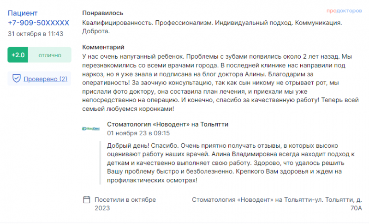Click the Доброта word in liked qualities
369x224 pixels.
96,31
